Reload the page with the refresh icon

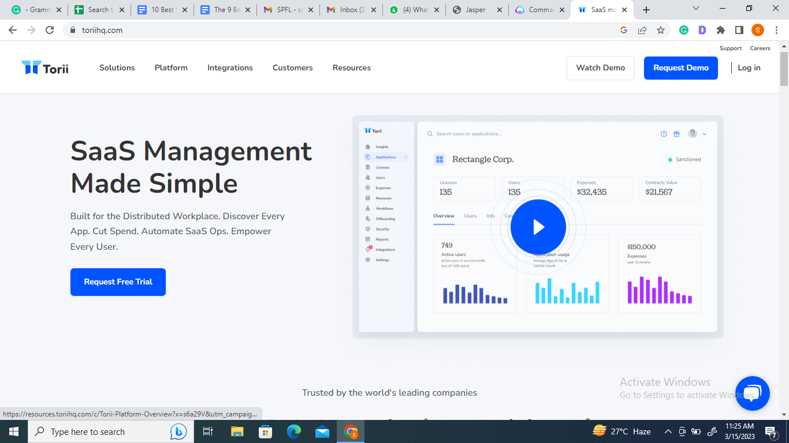[50, 30]
